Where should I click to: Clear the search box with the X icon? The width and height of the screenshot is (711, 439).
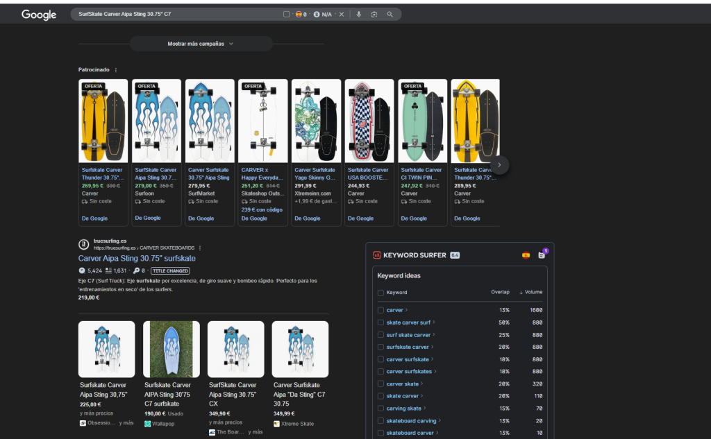click(342, 14)
